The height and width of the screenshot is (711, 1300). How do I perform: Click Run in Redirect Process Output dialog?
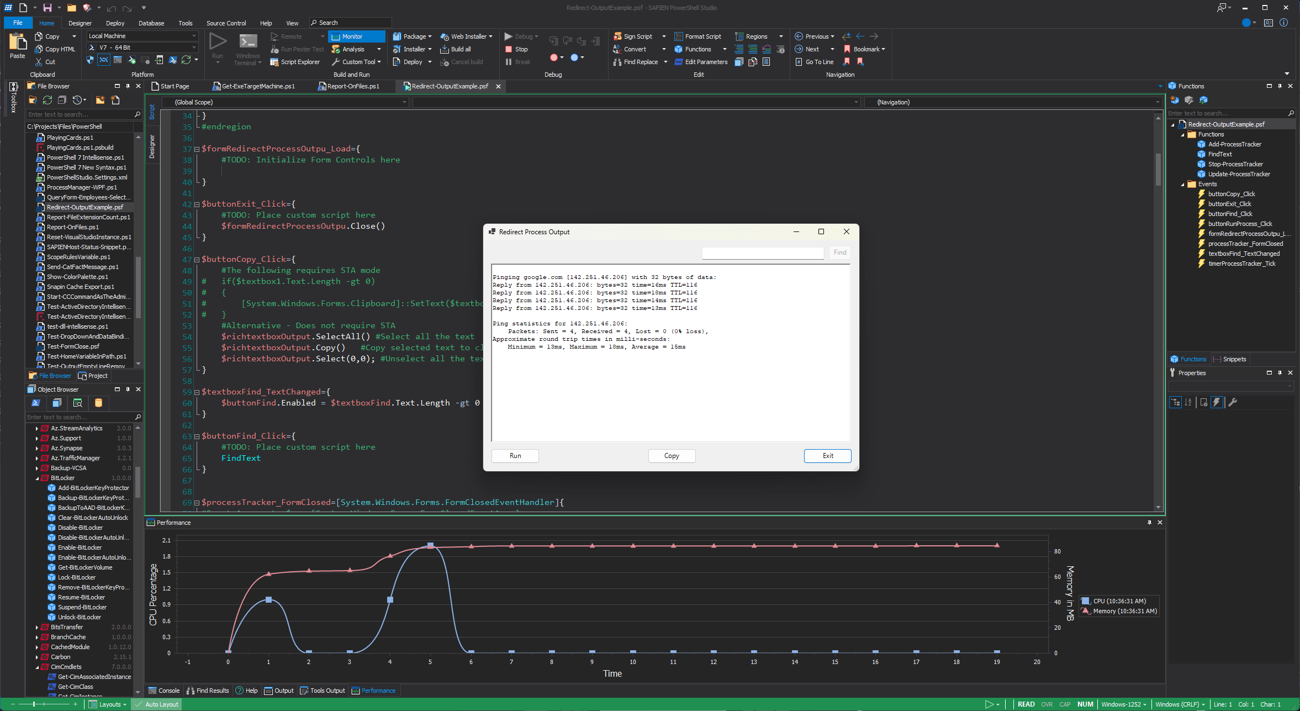pyautogui.click(x=515, y=456)
